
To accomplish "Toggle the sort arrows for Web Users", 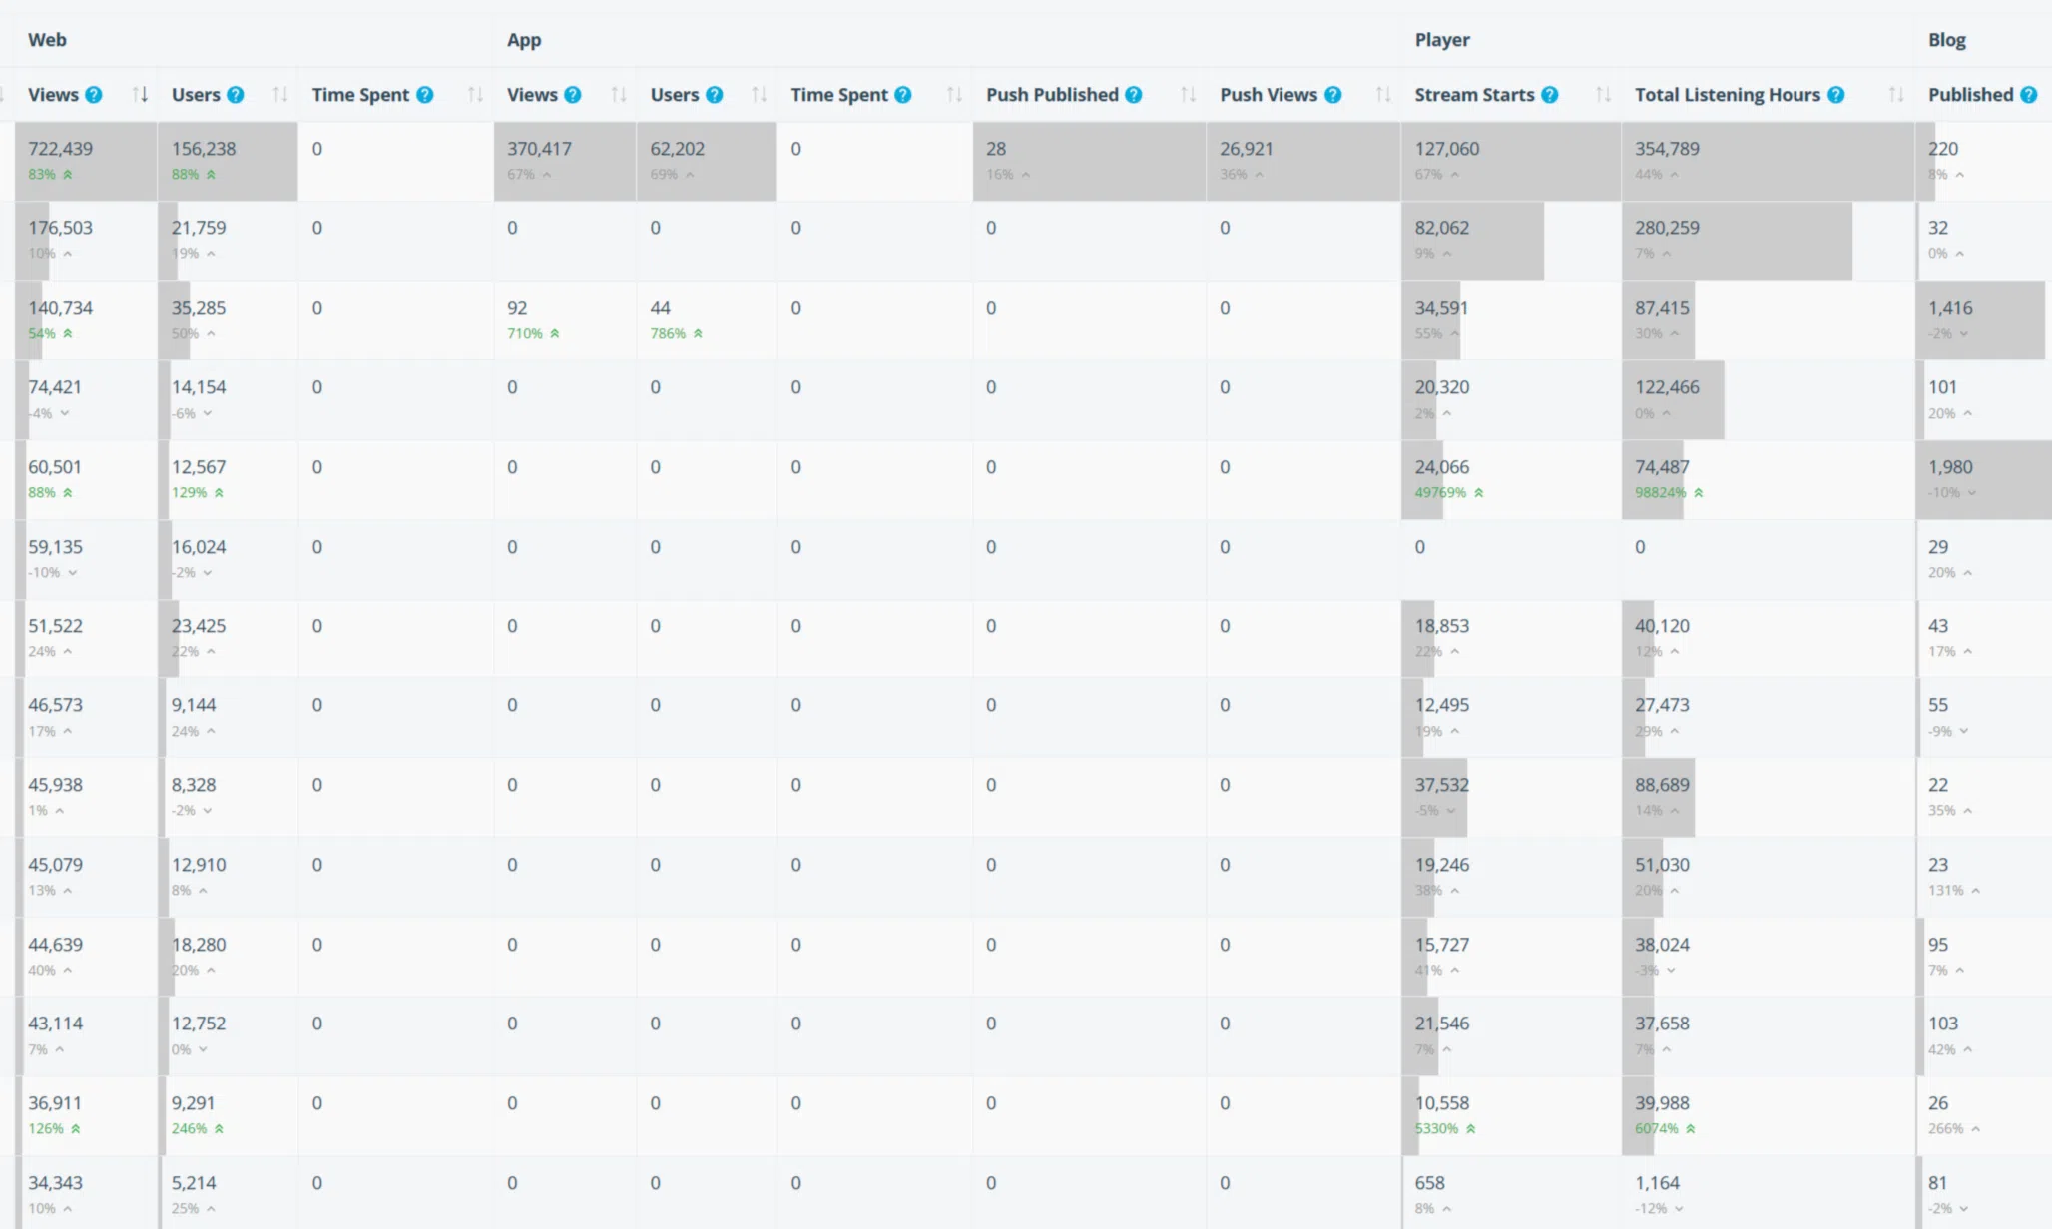I will pyautogui.click(x=280, y=95).
